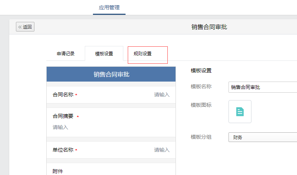The width and height of the screenshot is (297, 175).
Task: Click the 请输入 placeholder under 合同摘要
Action: (60, 127)
